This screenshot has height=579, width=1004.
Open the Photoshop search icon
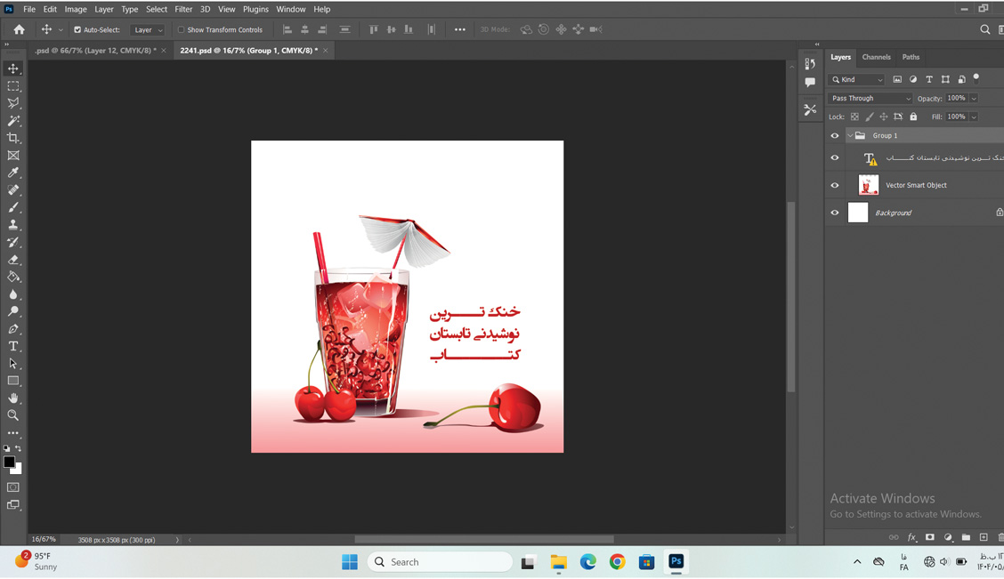(x=984, y=29)
